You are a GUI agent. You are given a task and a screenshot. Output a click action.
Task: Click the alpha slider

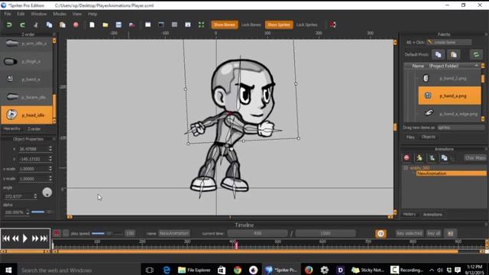tap(42, 212)
